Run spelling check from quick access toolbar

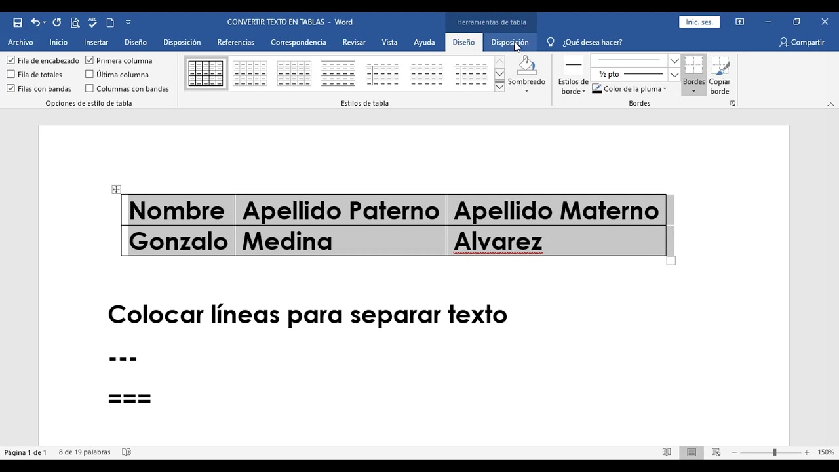point(92,22)
